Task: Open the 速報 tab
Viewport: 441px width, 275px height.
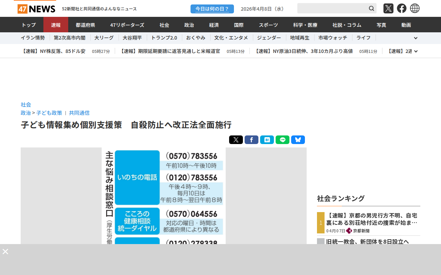Action: click(56, 25)
